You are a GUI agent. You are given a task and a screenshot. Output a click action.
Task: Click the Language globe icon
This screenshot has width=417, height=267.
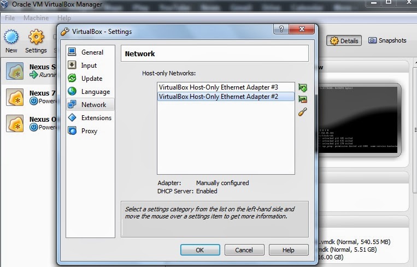pos(72,91)
